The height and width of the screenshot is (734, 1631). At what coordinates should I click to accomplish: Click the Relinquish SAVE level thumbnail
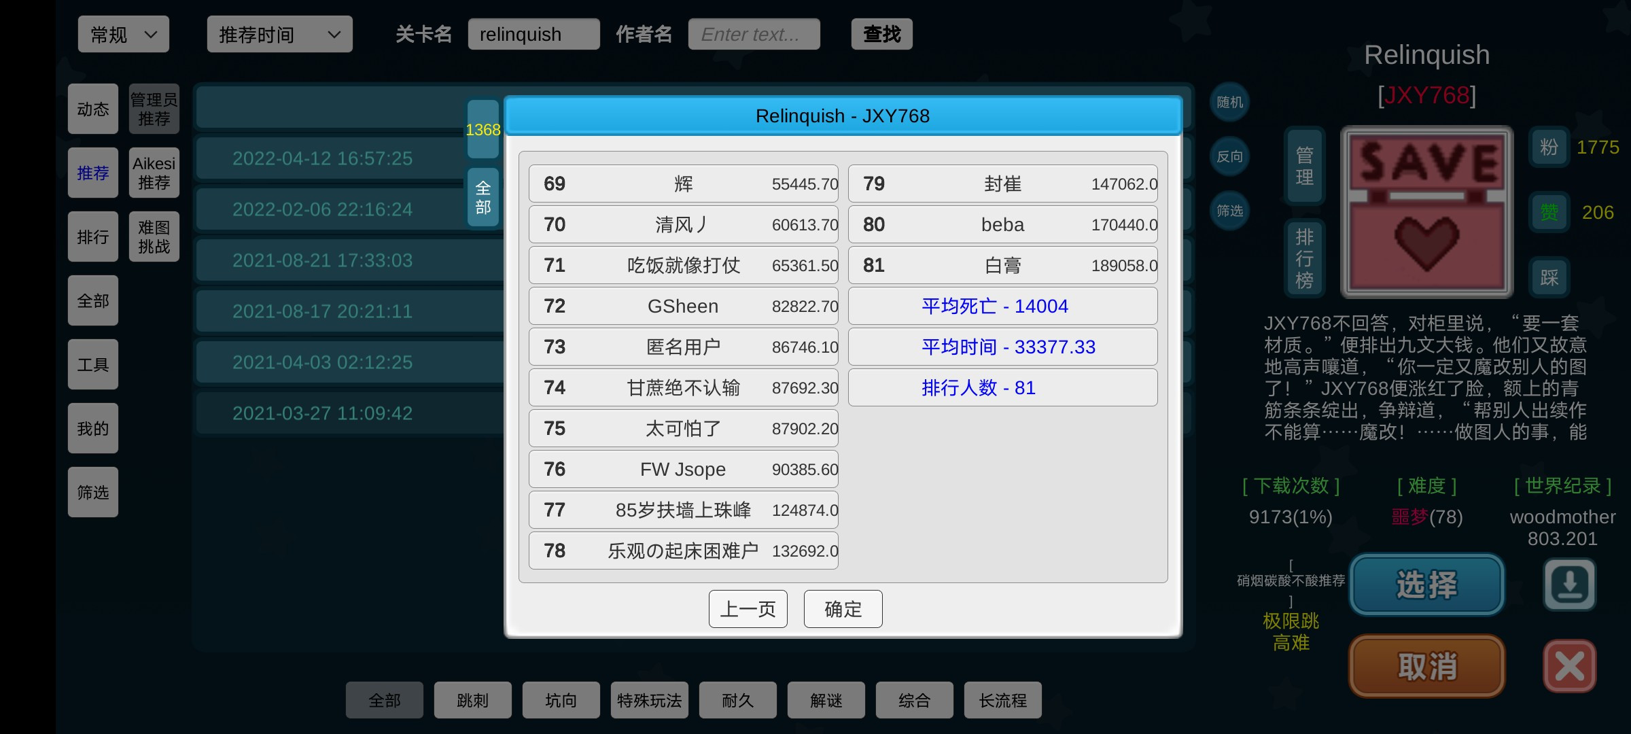pos(1426,212)
